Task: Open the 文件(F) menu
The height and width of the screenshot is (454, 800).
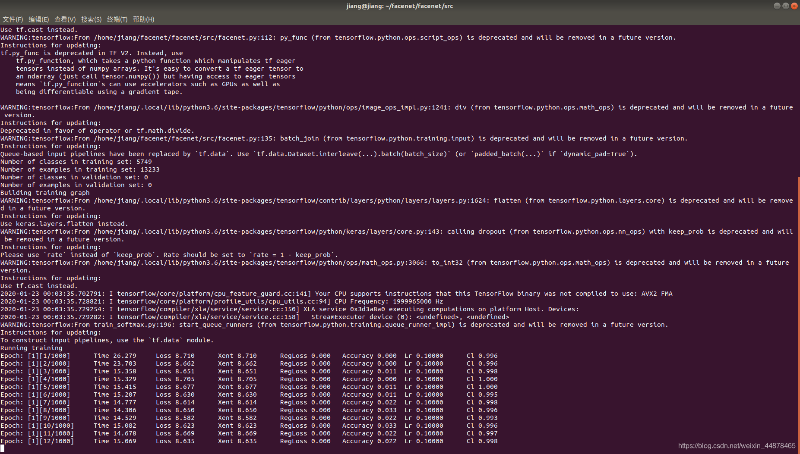Action: [13, 19]
